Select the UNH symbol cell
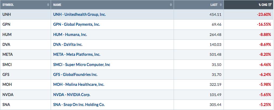This screenshot has width=274, height=110. click(x=25, y=14)
